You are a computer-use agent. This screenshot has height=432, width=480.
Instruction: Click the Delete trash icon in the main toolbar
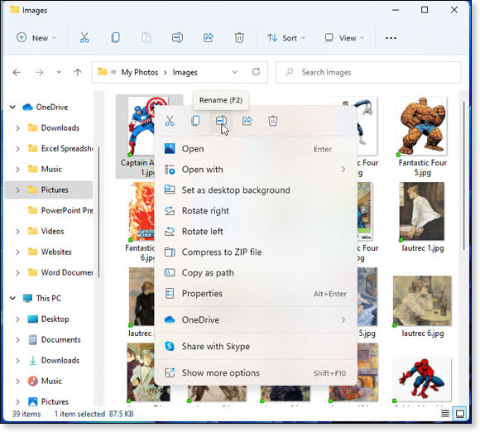tap(239, 38)
